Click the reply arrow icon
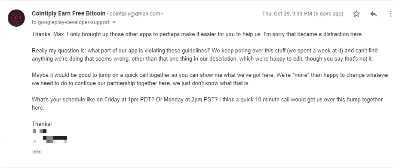 374,14
